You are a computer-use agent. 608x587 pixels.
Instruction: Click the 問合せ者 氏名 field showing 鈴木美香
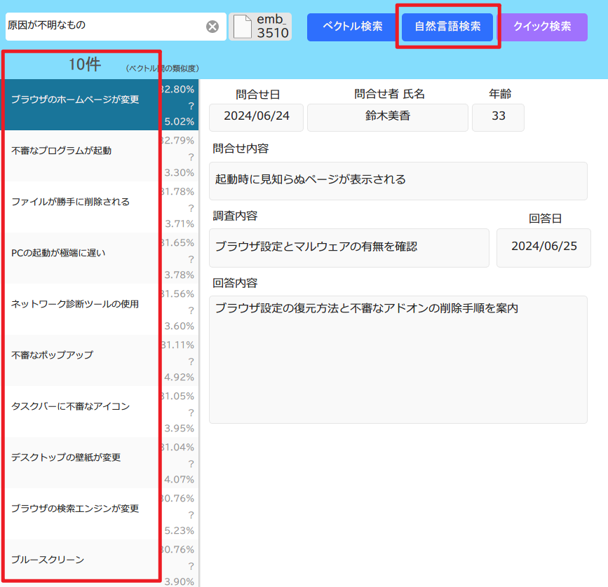387,117
